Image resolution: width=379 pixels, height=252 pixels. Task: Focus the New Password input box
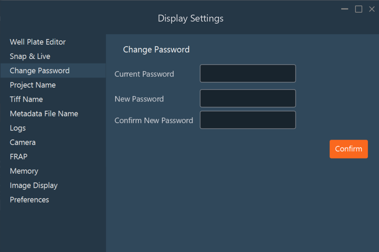tap(248, 98)
